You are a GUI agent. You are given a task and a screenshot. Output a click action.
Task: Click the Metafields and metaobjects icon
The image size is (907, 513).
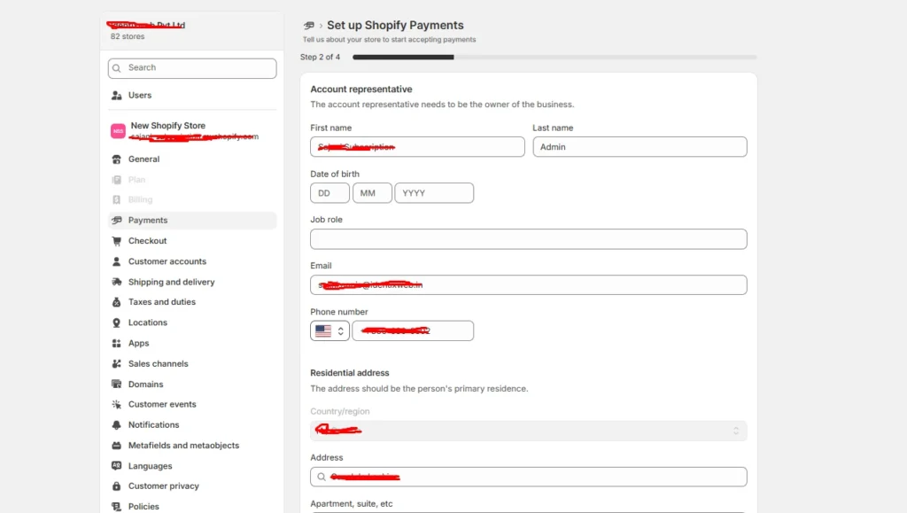[116, 446]
